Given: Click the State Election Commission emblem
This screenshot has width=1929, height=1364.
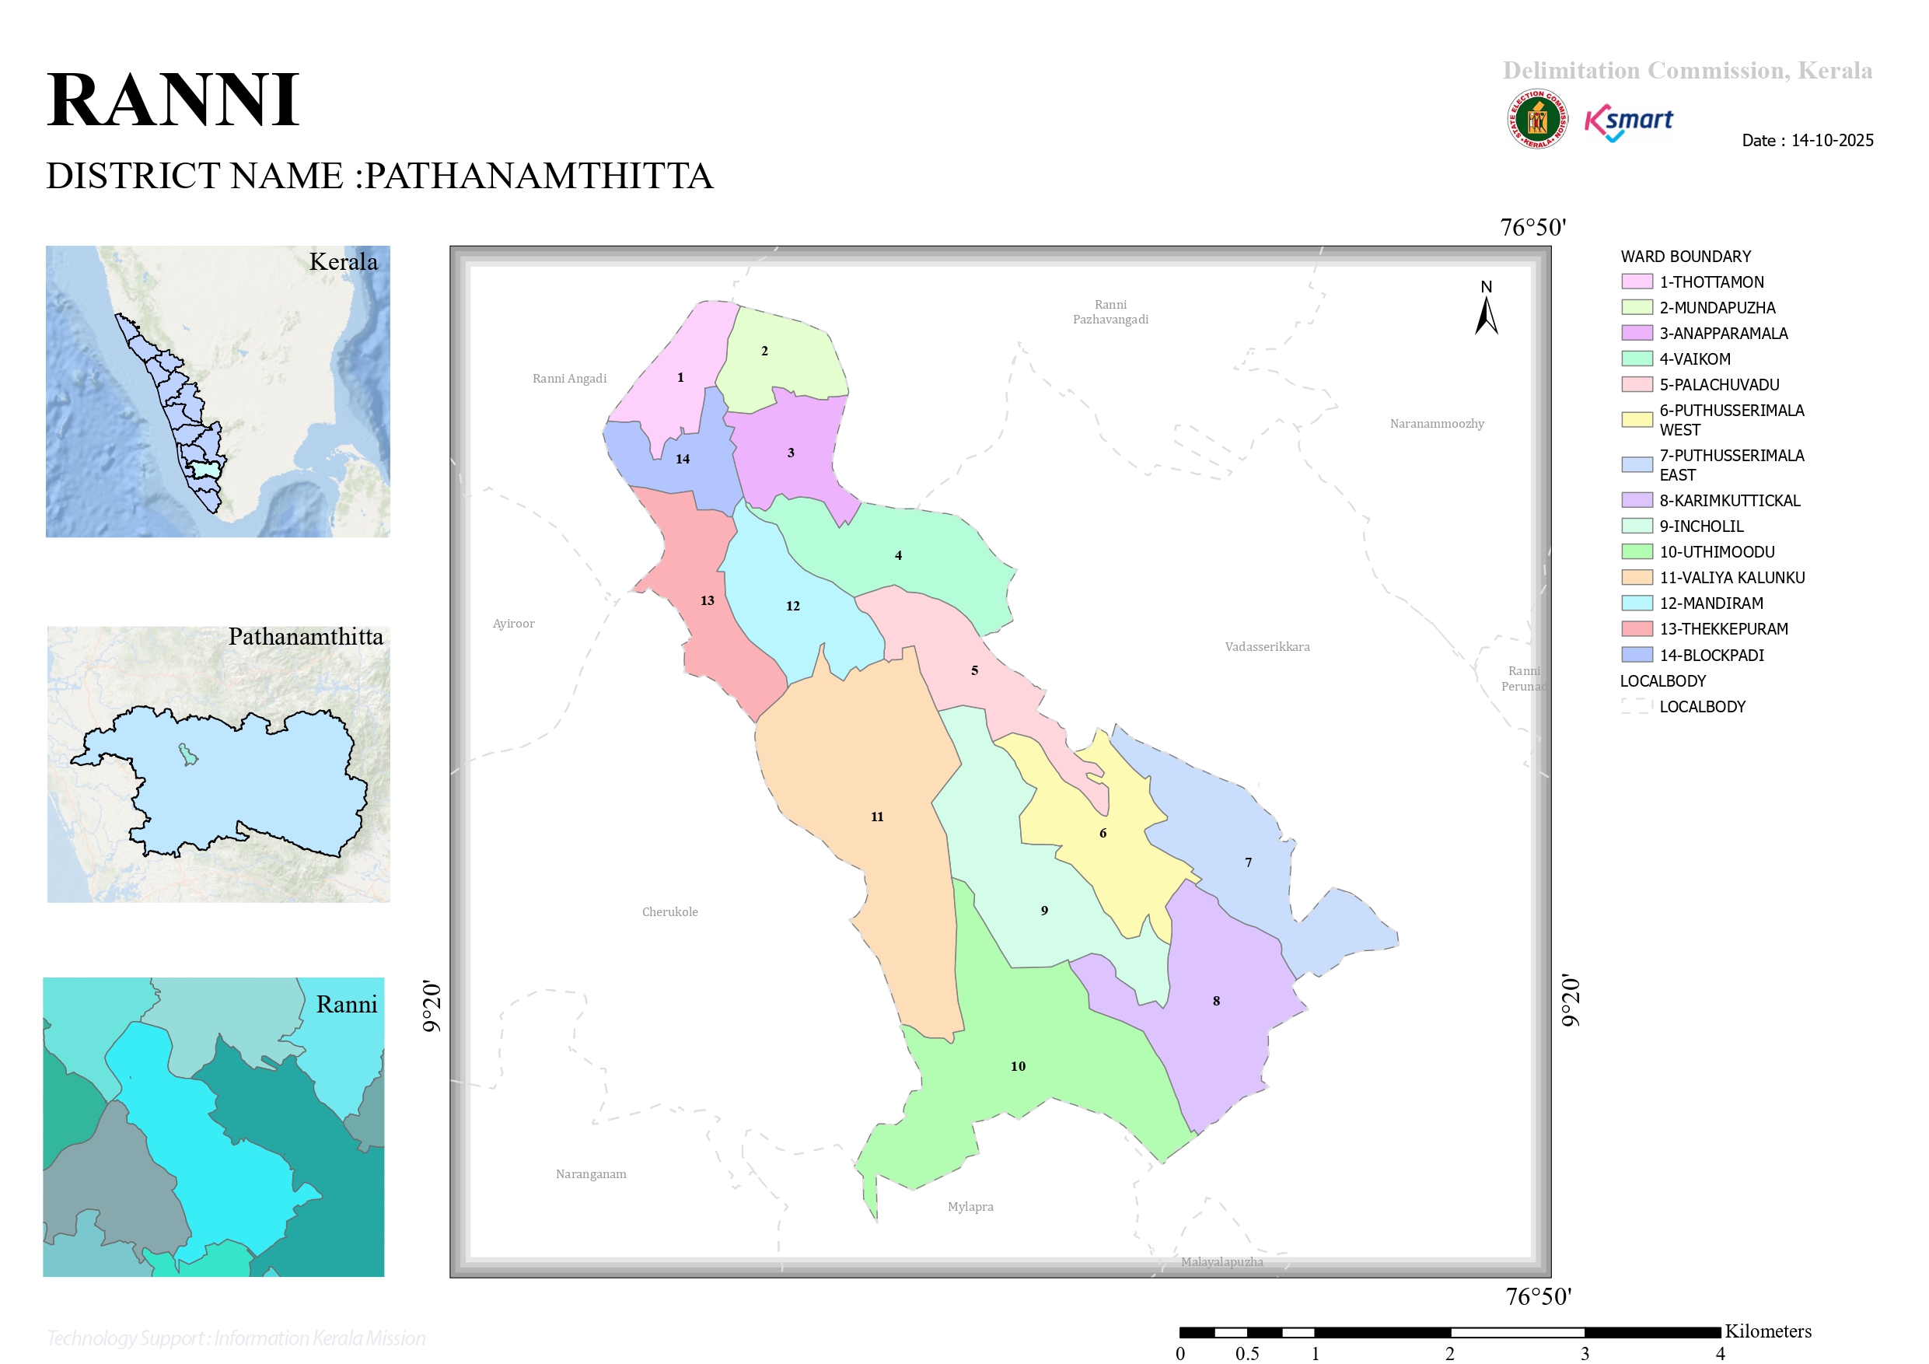Looking at the screenshot, I should [1536, 119].
